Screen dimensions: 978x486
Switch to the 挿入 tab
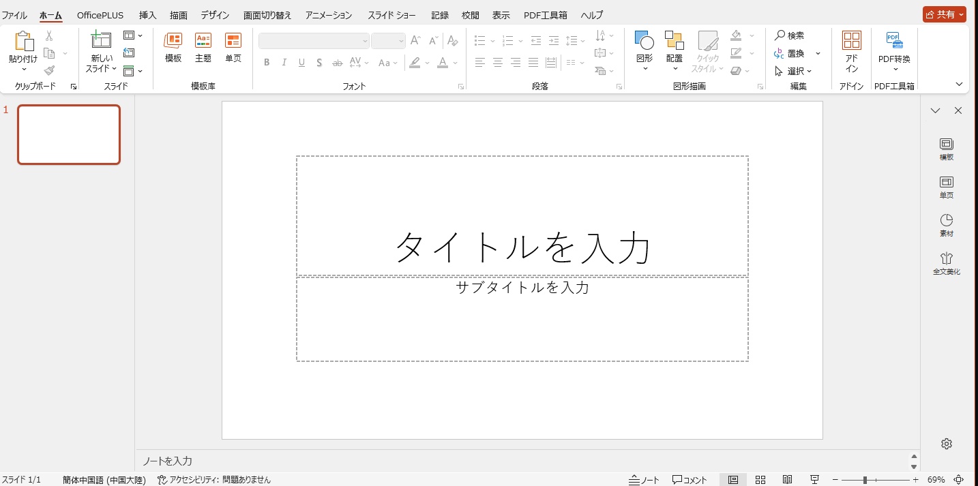pos(147,15)
